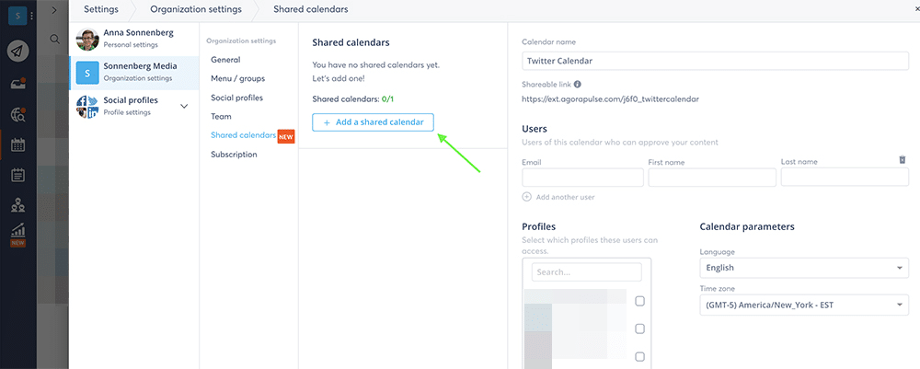920x369 pixels.
Task: Tick the third profile checkbox
Action: coord(640,357)
